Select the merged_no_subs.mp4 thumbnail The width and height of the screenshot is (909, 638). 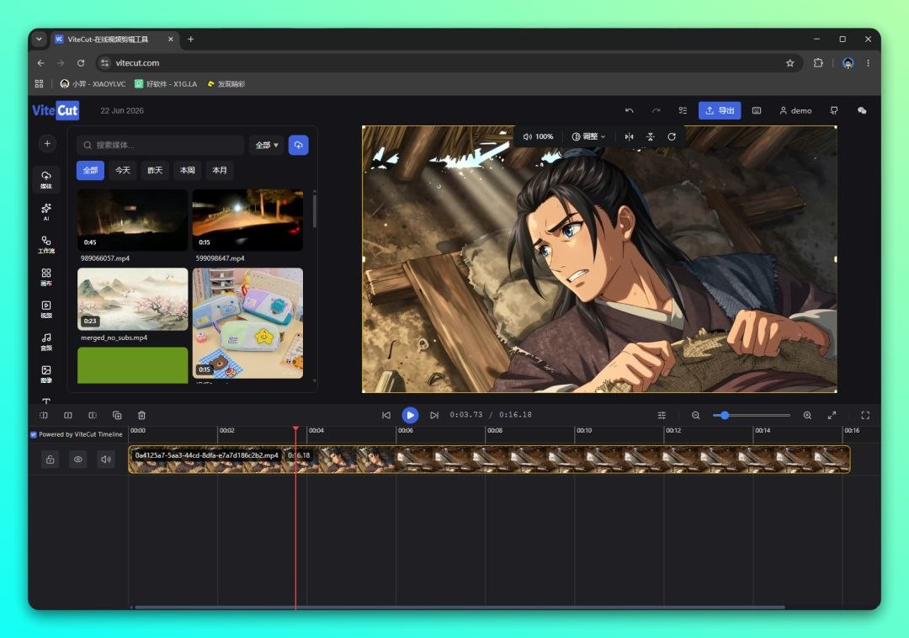pyautogui.click(x=133, y=299)
